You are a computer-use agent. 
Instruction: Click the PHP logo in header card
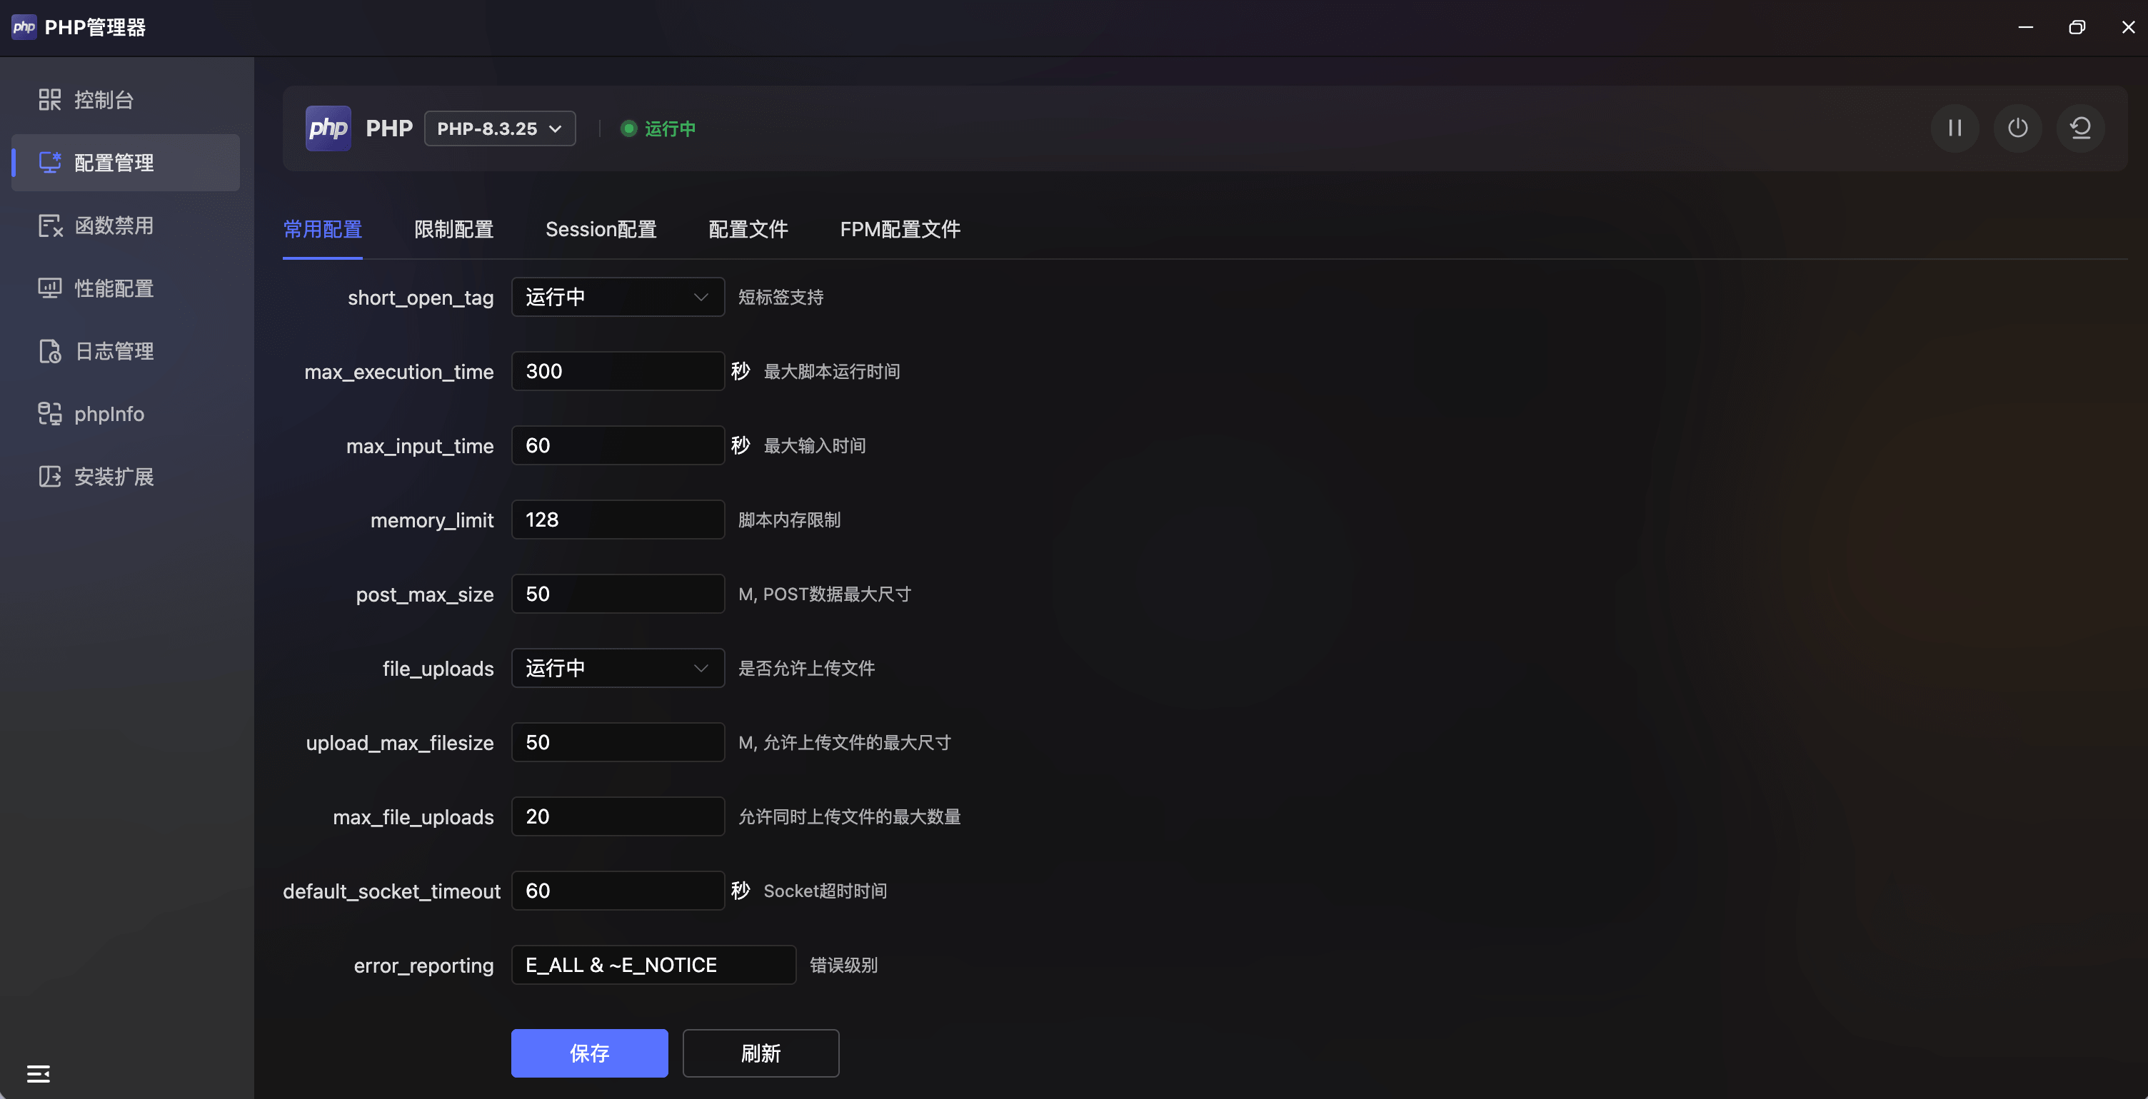tap(328, 128)
